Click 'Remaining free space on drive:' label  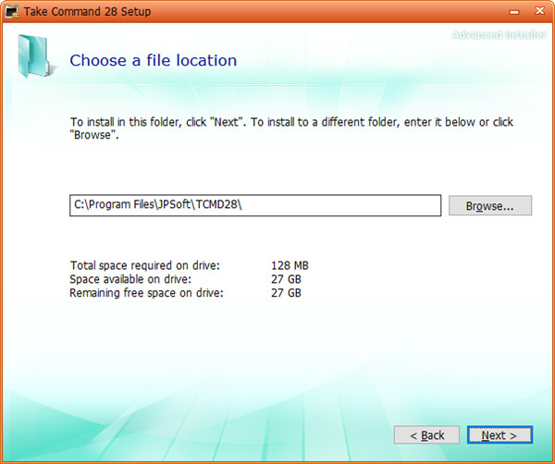pyautogui.click(x=146, y=293)
